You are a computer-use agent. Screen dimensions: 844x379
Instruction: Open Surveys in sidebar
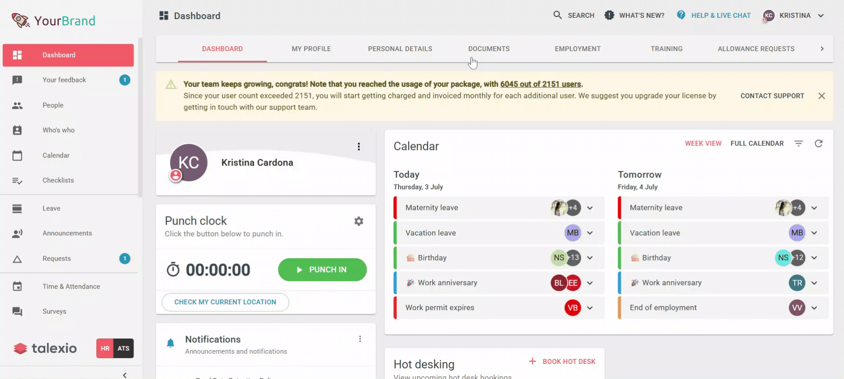click(68, 312)
